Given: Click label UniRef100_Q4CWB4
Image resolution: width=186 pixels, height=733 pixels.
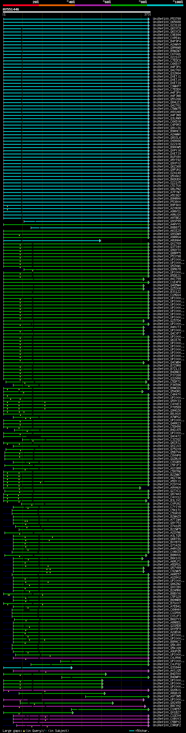Looking at the screenshot, I should coord(167,362).
